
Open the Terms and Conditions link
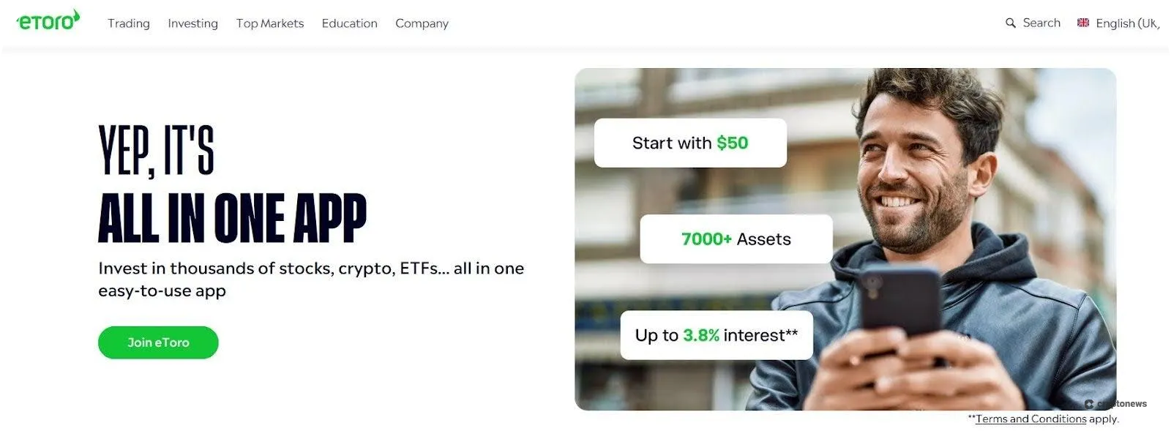point(1031,419)
